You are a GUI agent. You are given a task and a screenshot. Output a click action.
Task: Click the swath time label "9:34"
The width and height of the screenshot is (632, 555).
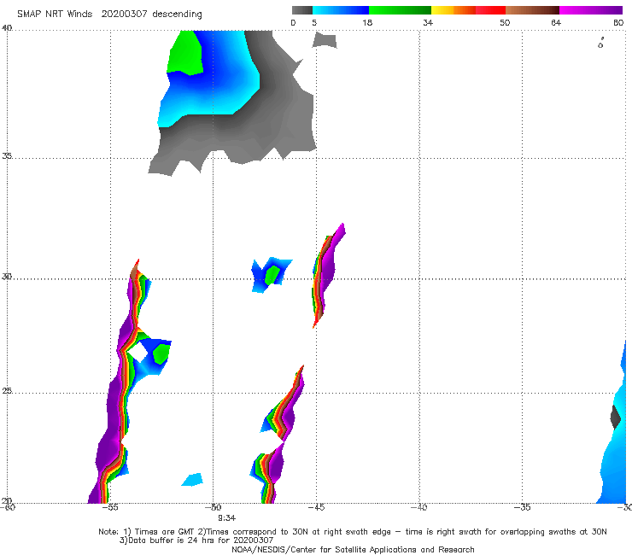tap(227, 518)
